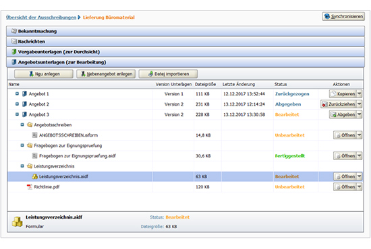This screenshot has height=249, width=371.
Task: Click the Synchronisieren button
Action: click(343, 16)
